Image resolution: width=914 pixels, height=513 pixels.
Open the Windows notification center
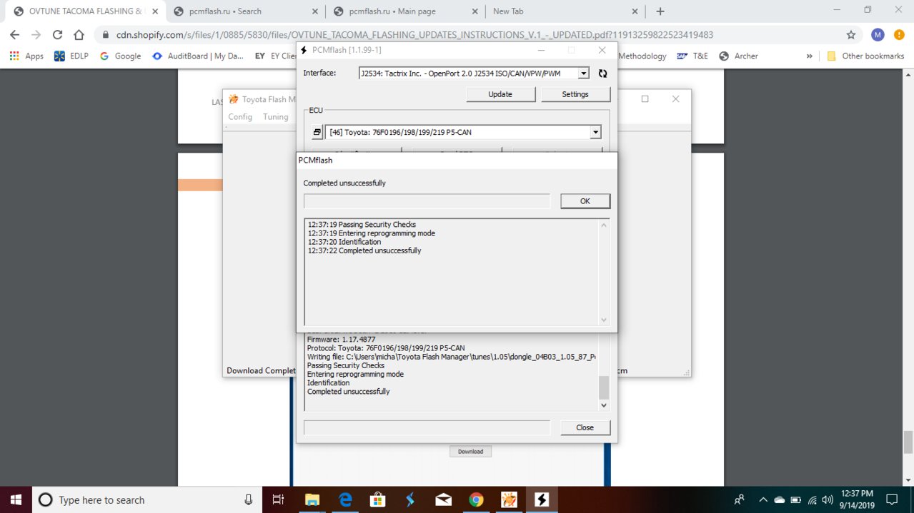coord(892,499)
